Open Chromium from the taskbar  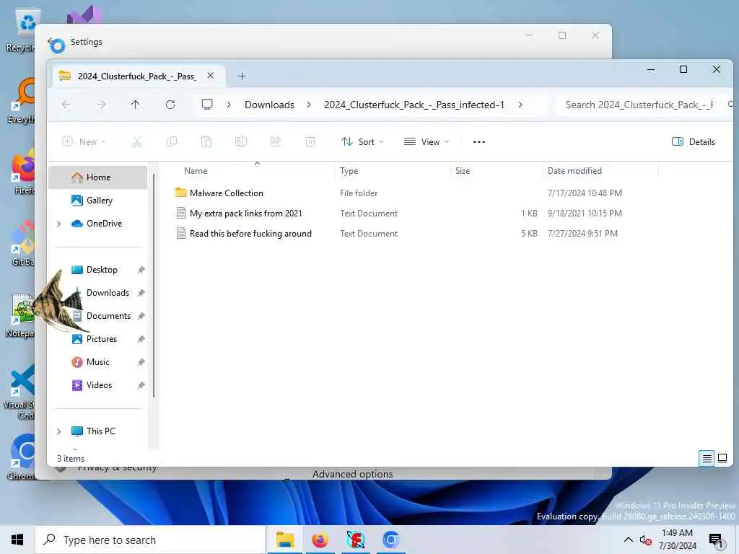390,540
